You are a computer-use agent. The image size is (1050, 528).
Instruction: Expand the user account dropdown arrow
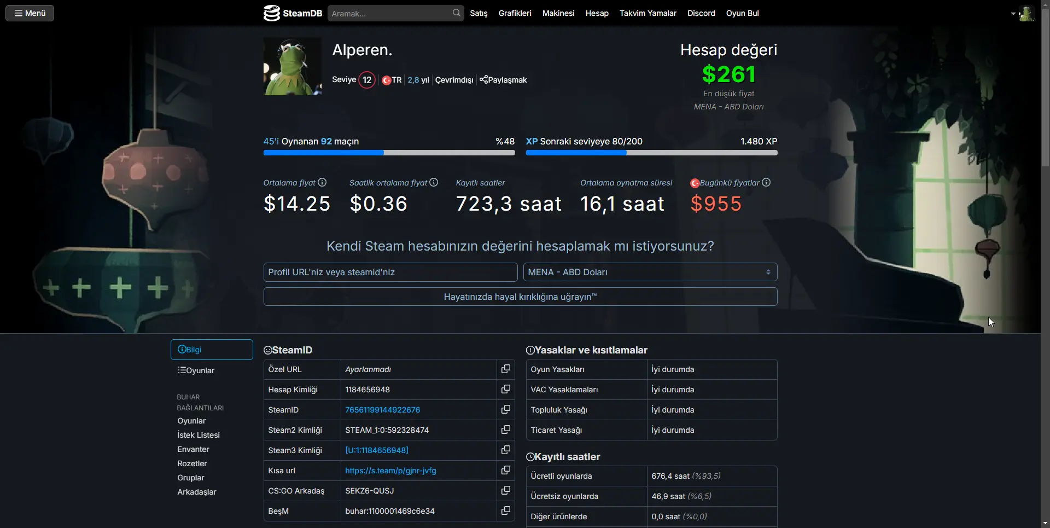1013,14
